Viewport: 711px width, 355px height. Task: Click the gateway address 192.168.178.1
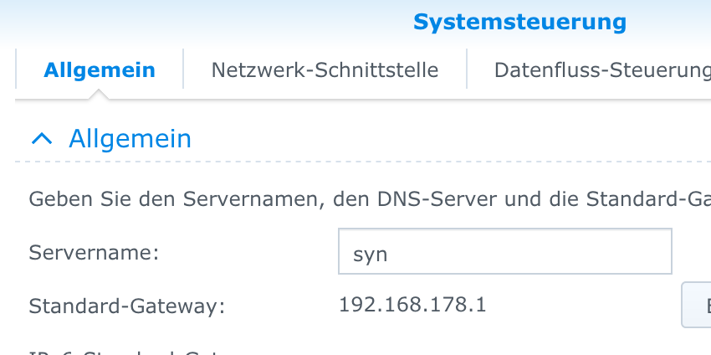point(412,305)
